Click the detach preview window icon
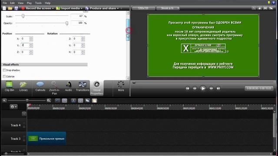Image resolution: width=278 pixels, height=156 pixels. click(271, 8)
